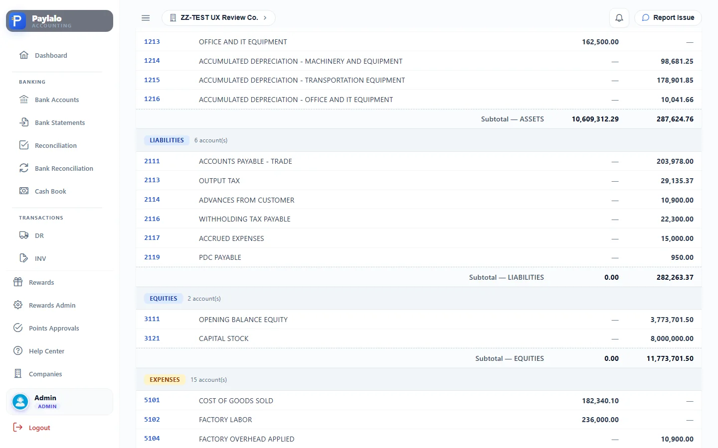Image resolution: width=718 pixels, height=448 pixels.
Task: Click the Subtotal — ASSETS label
Action: coord(513,119)
